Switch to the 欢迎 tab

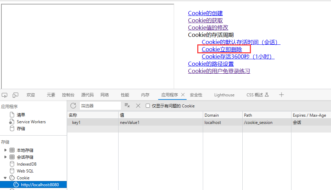tap(31, 95)
